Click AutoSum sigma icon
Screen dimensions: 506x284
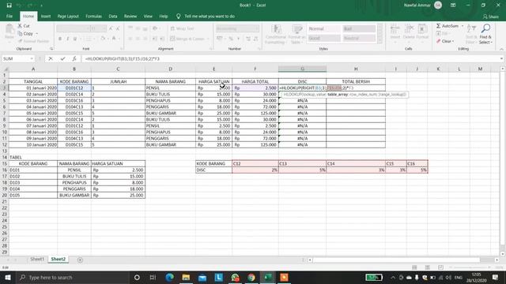438,26
